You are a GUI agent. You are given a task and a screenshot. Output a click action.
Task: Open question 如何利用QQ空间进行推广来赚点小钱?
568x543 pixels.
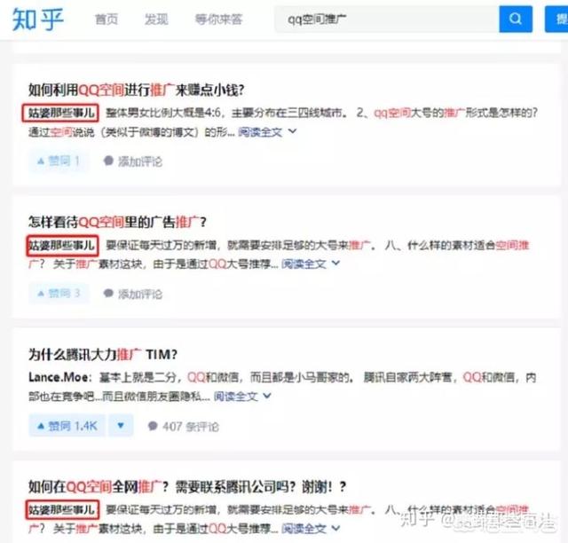tap(136, 90)
